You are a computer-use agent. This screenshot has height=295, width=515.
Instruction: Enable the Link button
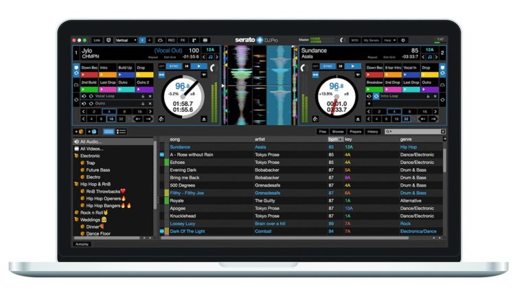click(x=95, y=40)
